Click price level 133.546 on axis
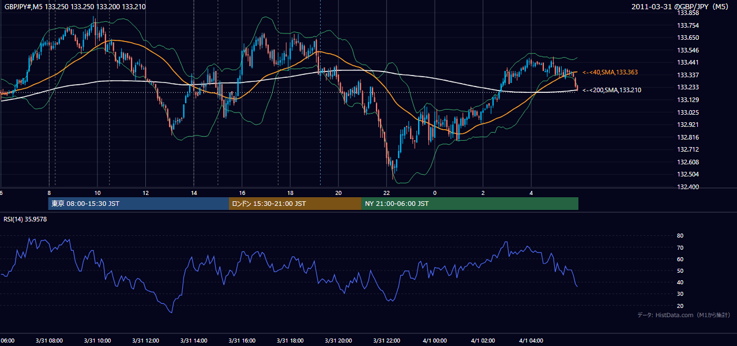The width and height of the screenshot is (737, 346). [x=689, y=50]
